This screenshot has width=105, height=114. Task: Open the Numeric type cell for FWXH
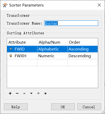[52, 56]
